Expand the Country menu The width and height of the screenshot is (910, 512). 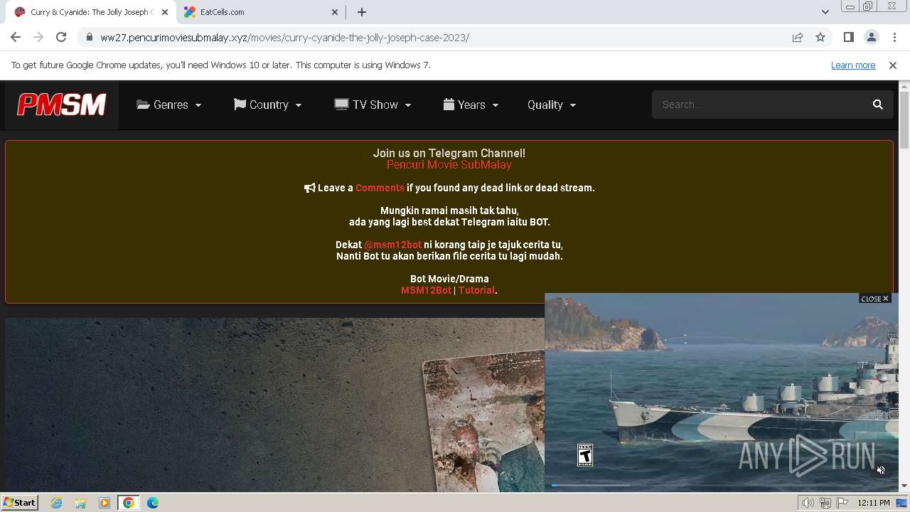(x=267, y=105)
